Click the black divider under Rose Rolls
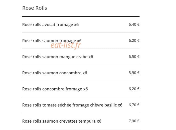The image size is (176, 130). 81,16
